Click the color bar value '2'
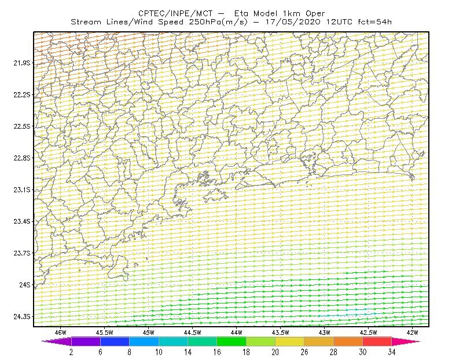 [x=71, y=352]
